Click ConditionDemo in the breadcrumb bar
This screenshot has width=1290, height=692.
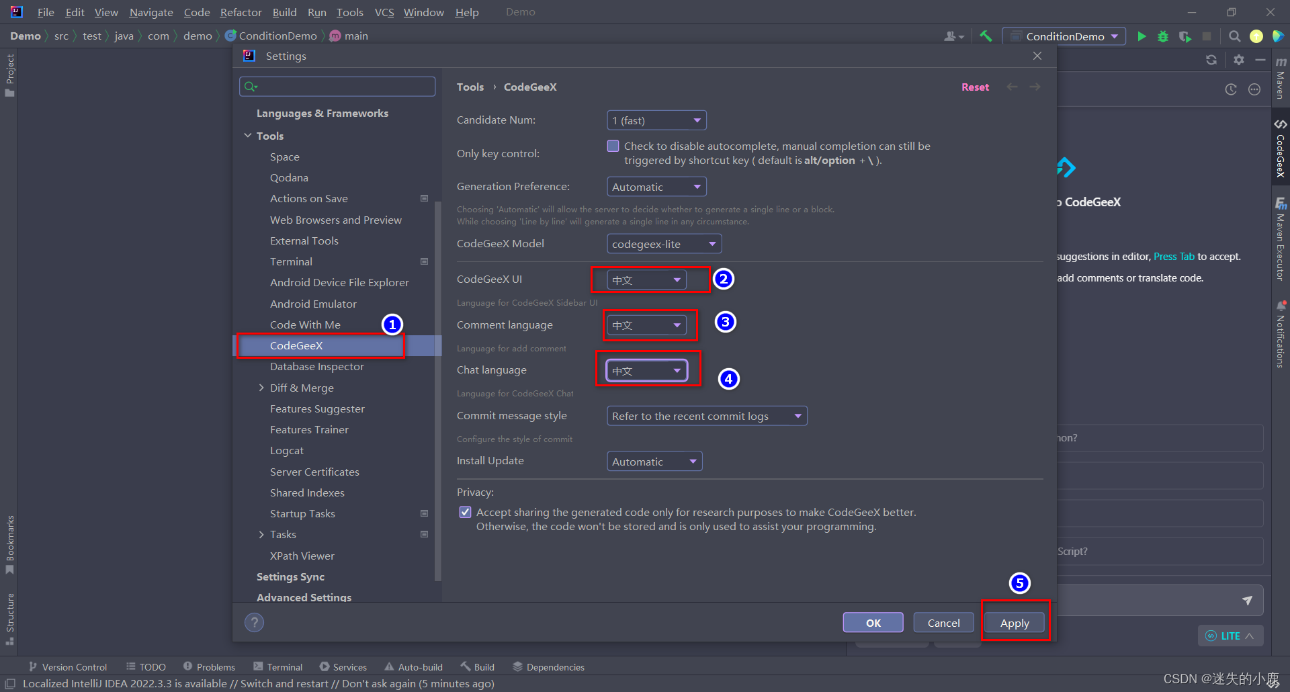click(271, 36)
